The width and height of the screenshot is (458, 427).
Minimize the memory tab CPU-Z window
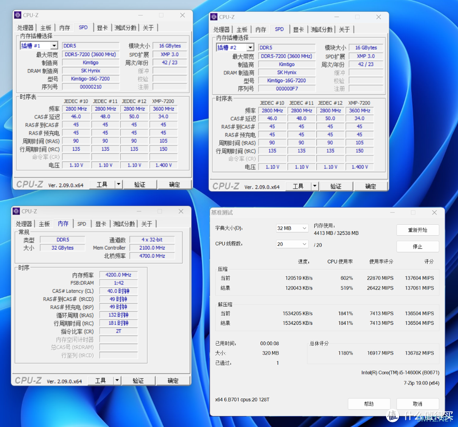(x=139, y=211)
